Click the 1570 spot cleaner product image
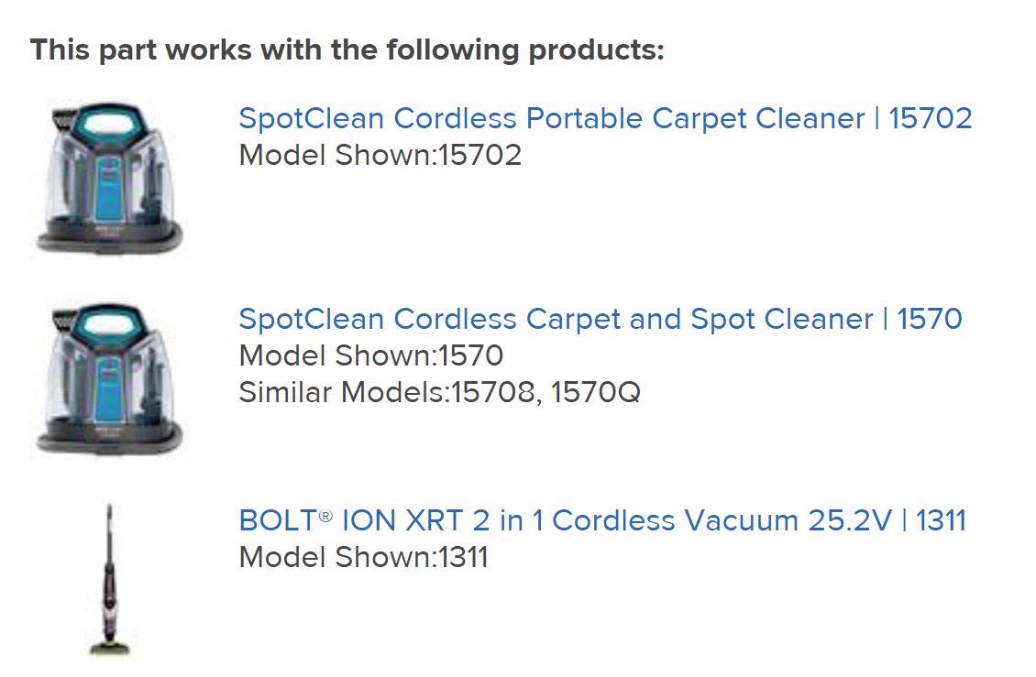This screenshot has width=1036, height=677. [109, 380]
